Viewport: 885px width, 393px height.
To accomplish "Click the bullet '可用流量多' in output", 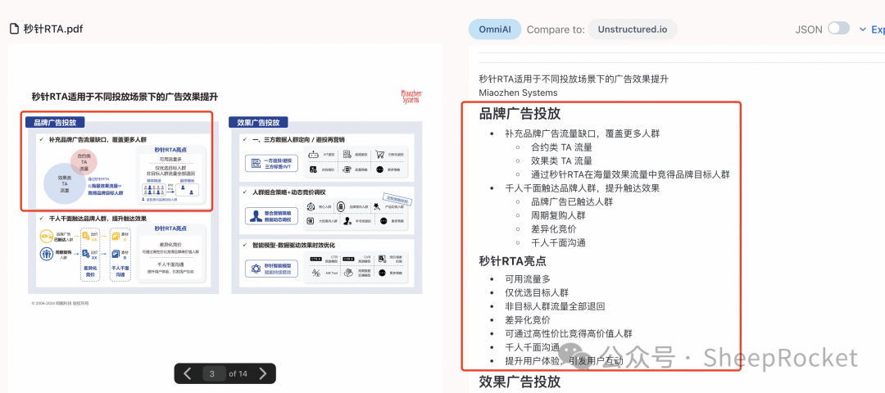I will point(527,278).
